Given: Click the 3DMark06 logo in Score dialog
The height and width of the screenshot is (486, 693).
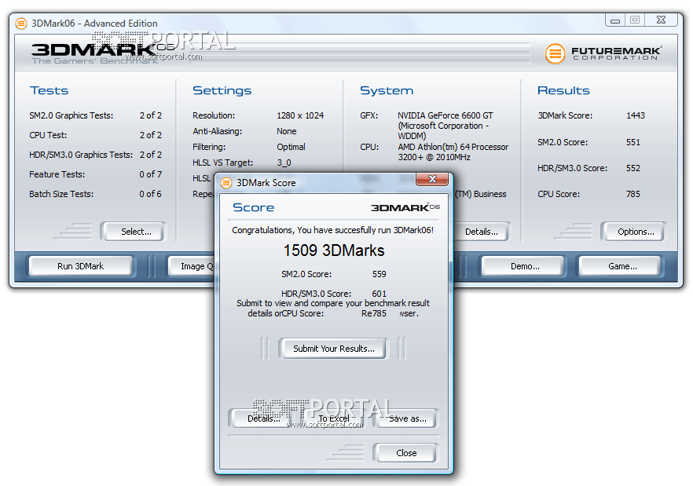Looking at the screenshot, I should (405, 207).
